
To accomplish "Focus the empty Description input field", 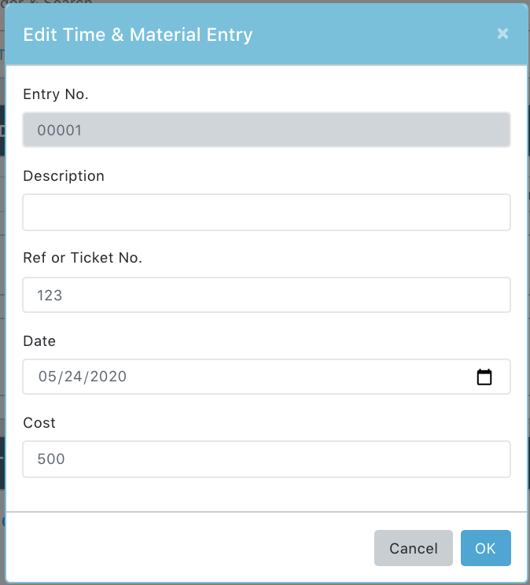I will tap(267, 212).
